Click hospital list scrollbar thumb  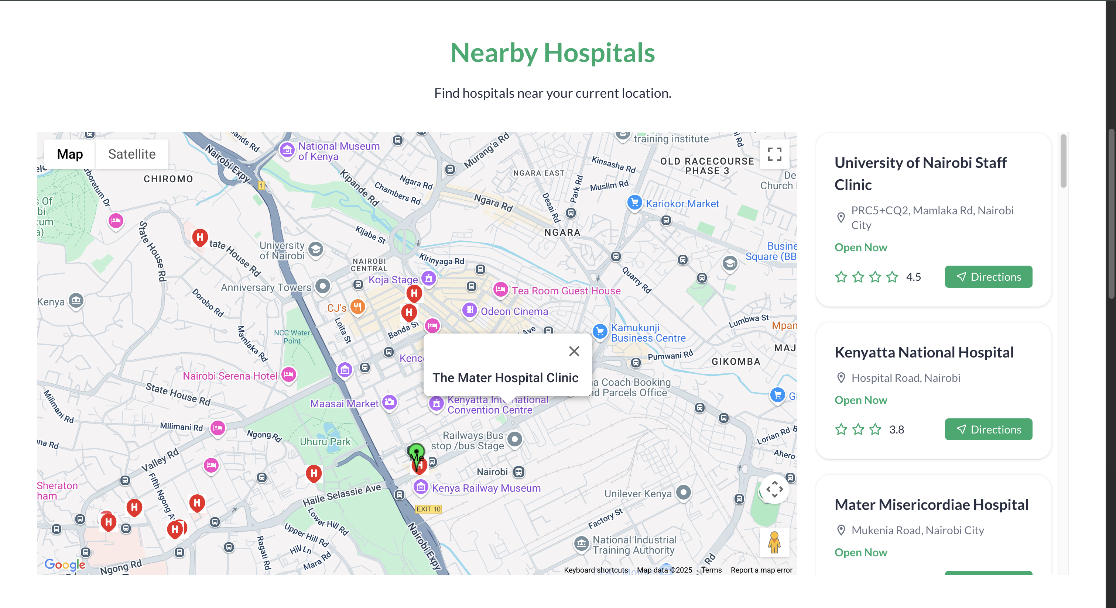(1063, 161)
